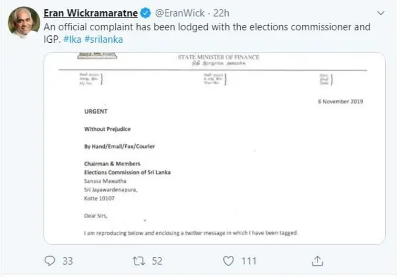Click the reply count 33
This screenshot has height=277, width=397.
pyautogui.click(x=68, y=261)
